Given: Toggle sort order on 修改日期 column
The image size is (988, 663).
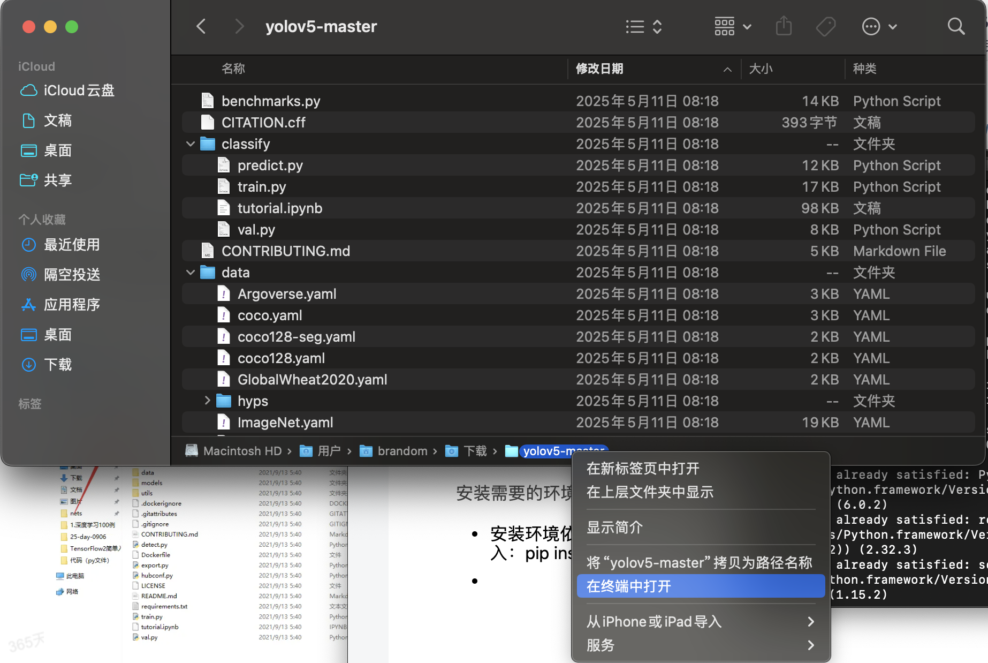Looking at the screenshot, I should [x=653, y=69].
